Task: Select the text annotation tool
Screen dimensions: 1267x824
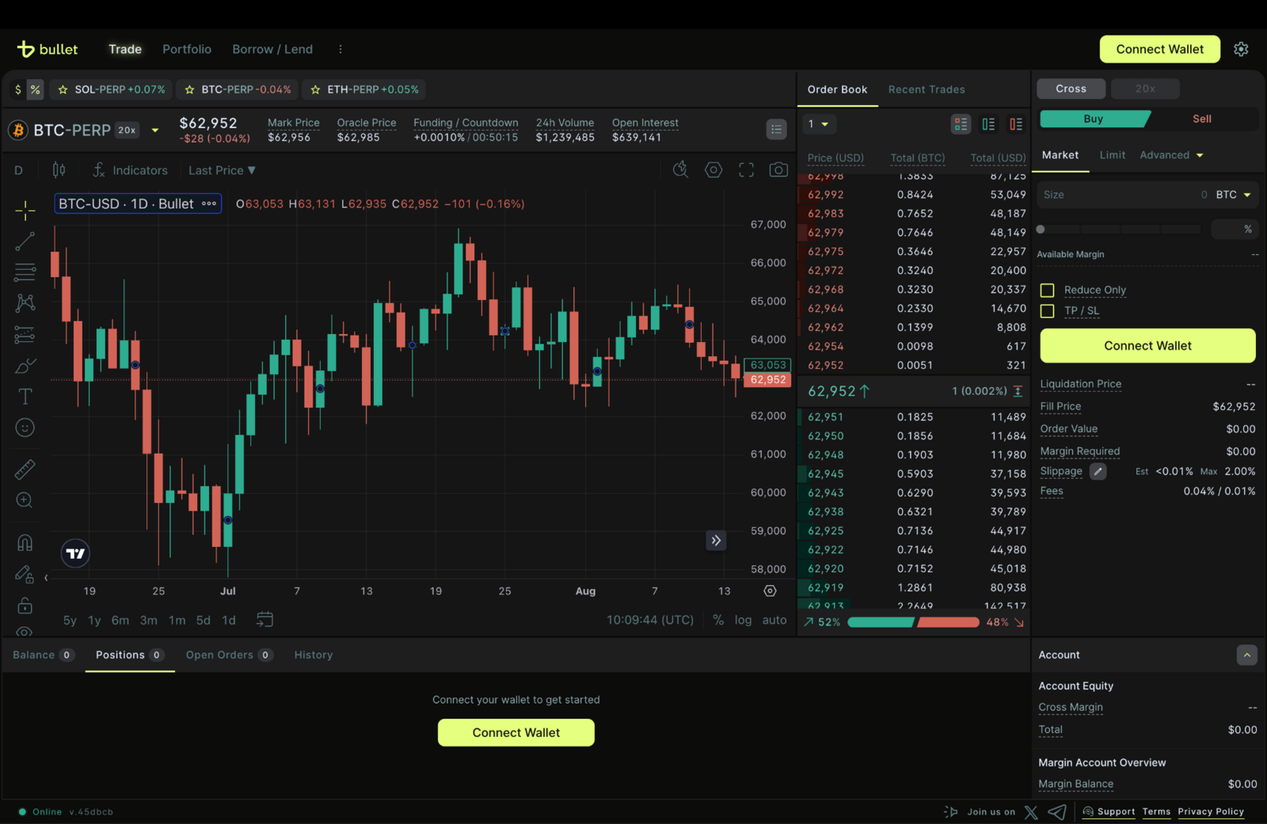Action: pyautogui.click(x=25, y=397)
